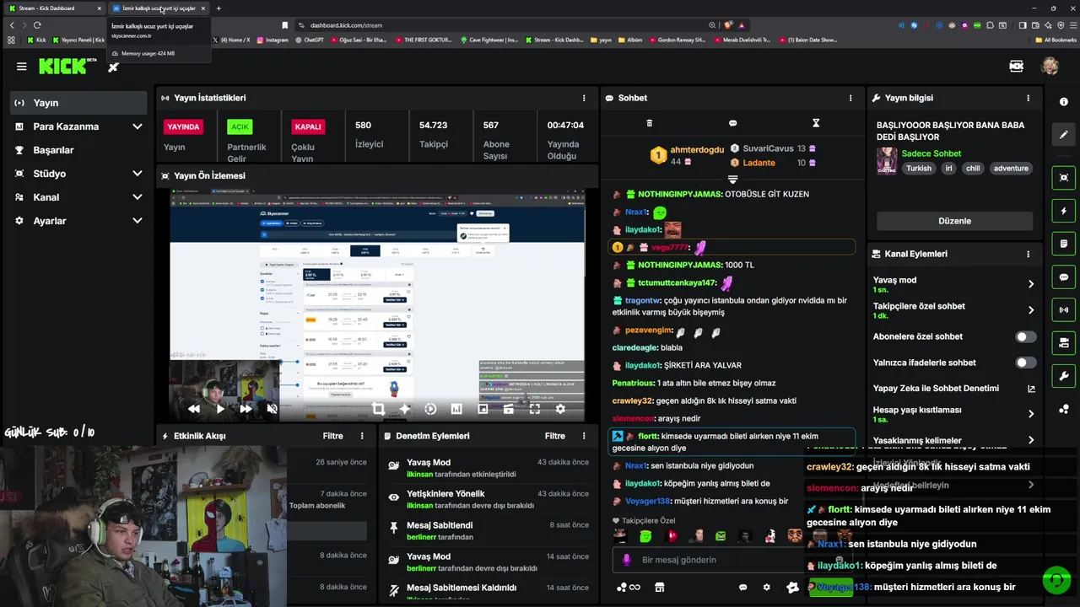Click the video camera icon near avatar
The image size is (1080, 607).
(1017, 67)
